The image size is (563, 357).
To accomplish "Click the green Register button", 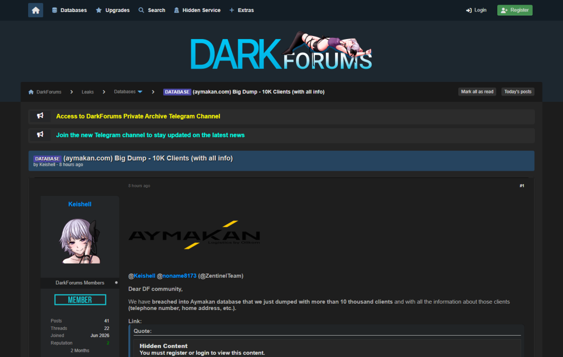I will click(515, 10).
